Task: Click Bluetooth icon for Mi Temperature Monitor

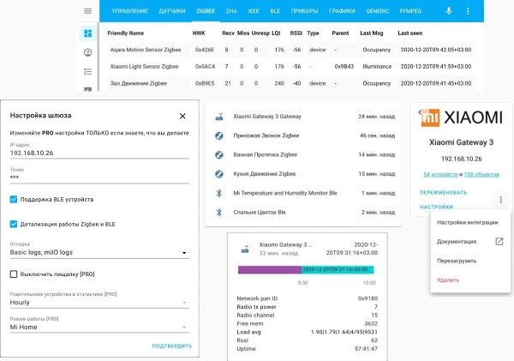Action: tap(219, 193)
